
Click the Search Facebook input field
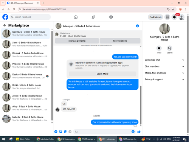tap(30, 17)
